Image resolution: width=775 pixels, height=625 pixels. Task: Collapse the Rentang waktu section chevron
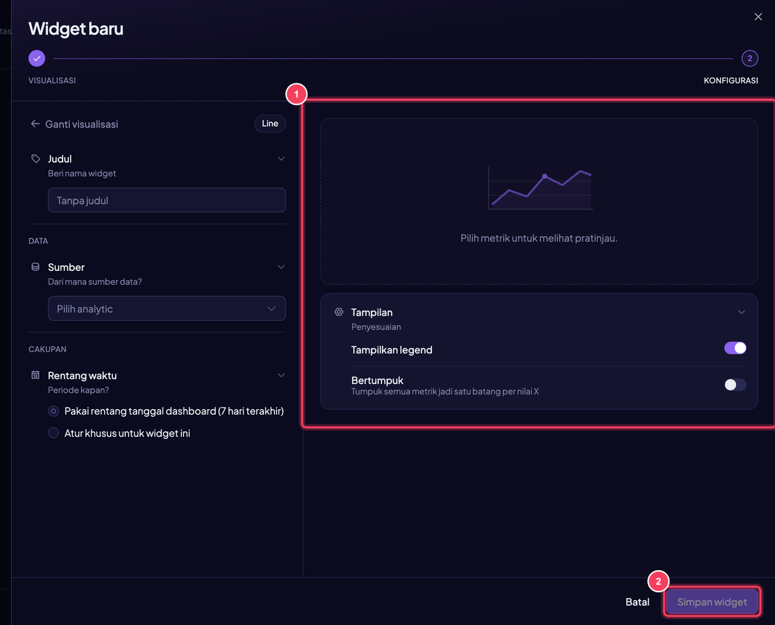(281, 375)
